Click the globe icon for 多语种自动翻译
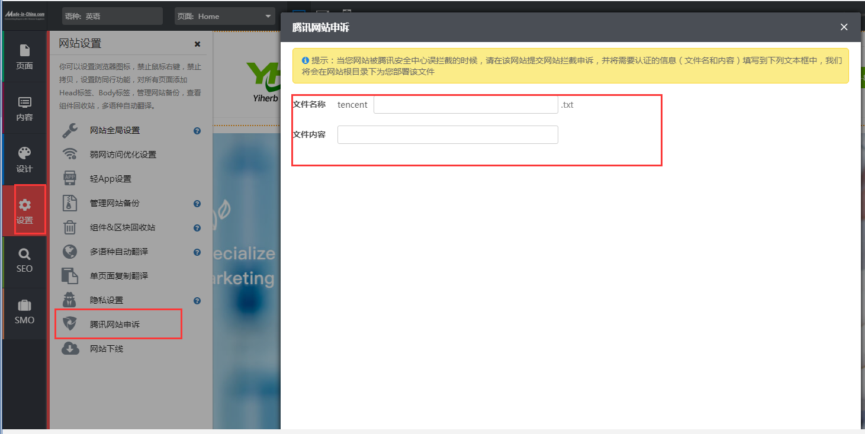Image resolution: width=865 pixels, height=434 pixels. [x=70, y=252]
